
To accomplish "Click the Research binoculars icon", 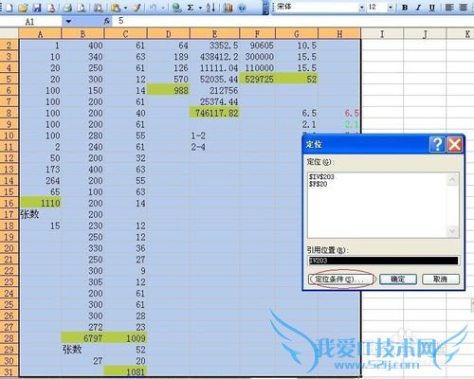I will click(x=98, y=8).
